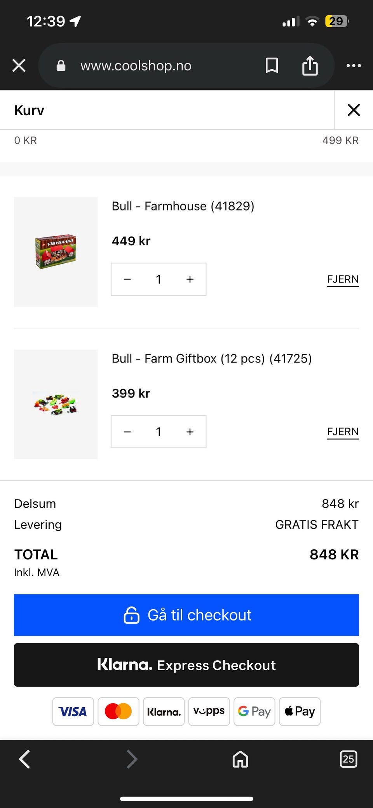
Task: Decrease Bull Farmhouse quantity
Action: pyautogui.click(x=127, y=279)
